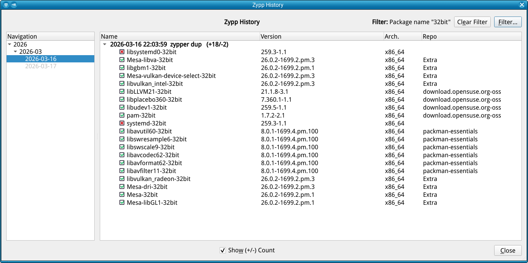
Task: Click the status icon next to libLLVM21-32bit
Action: (x=122, y=92)
